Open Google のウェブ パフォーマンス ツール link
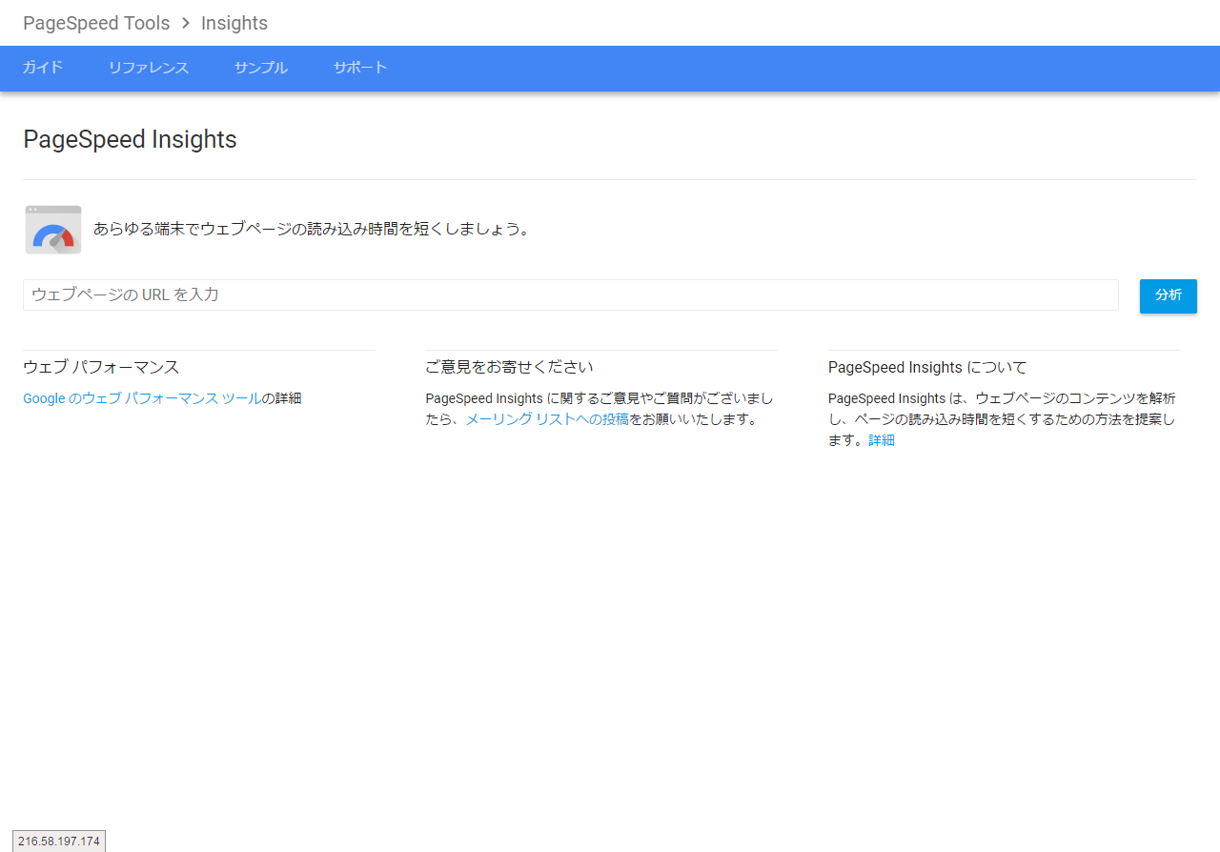1220x852 pixels. click(142, 398)
